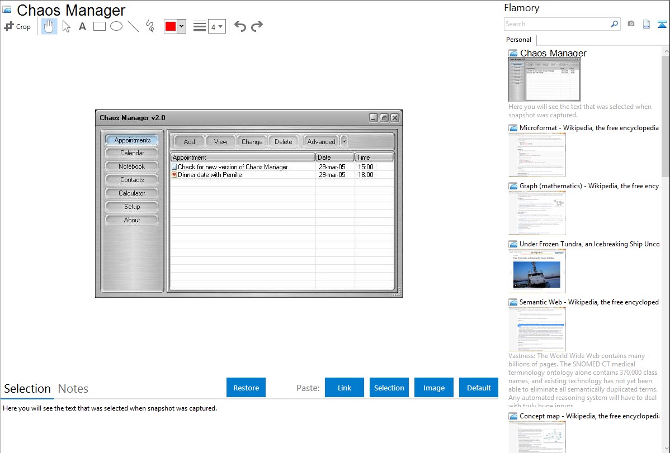Screen dimensions: 670x453
Task: Open the Graph (mathematics) snapshot thumbnail
Action: [537, 213]
